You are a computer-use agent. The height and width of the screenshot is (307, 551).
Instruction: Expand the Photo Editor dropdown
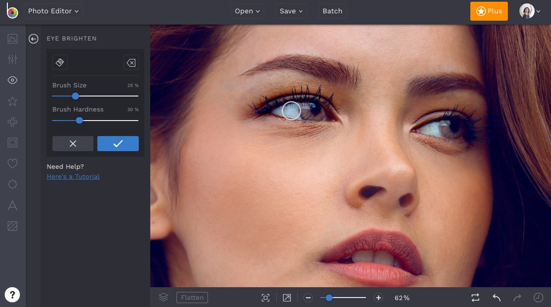[x=53, y=11]
